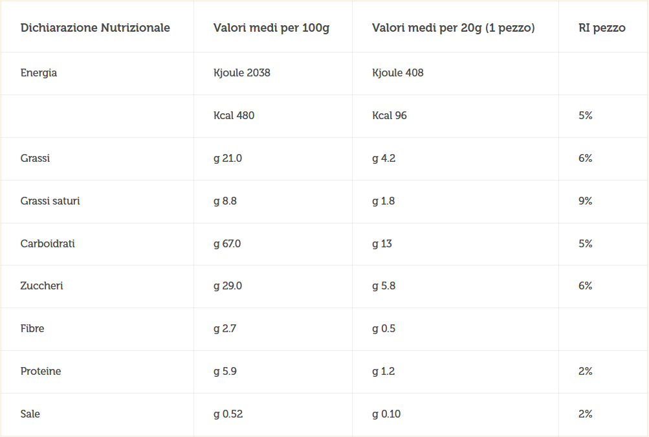Select the Kcal 96 cell
The image size is (649, 437).
389,116
